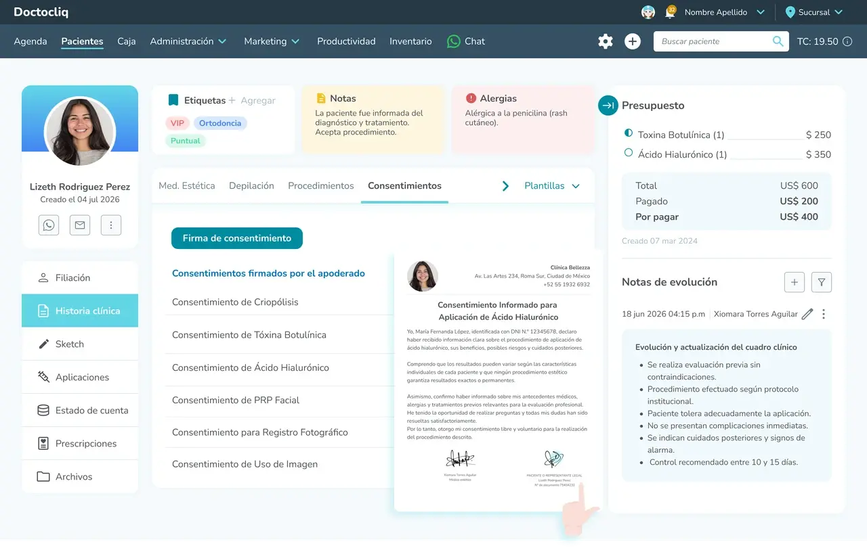
Task: Open Consentimiento de PRP Facial
Action: tap(236, 400)
